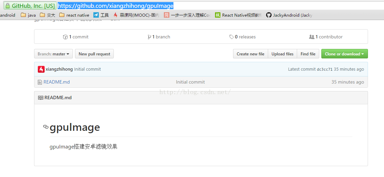Click xiangzhihong's avatar image
The image size is (384, 177).
pos(41,69)
